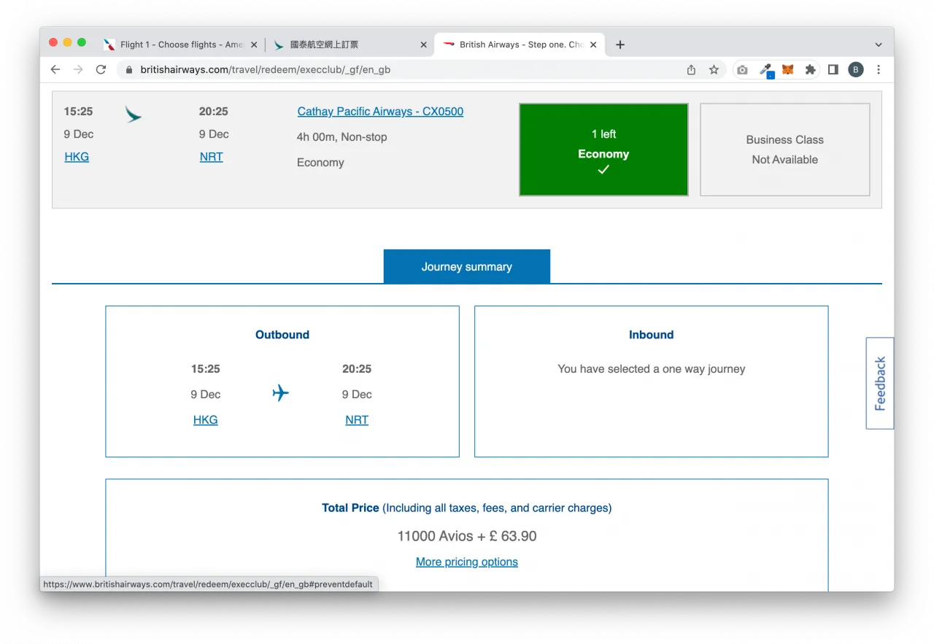The width and height of the screenshot is (934, 644).
Task: Switch to Flight 1 Choose flights tab
Action: 180,44
